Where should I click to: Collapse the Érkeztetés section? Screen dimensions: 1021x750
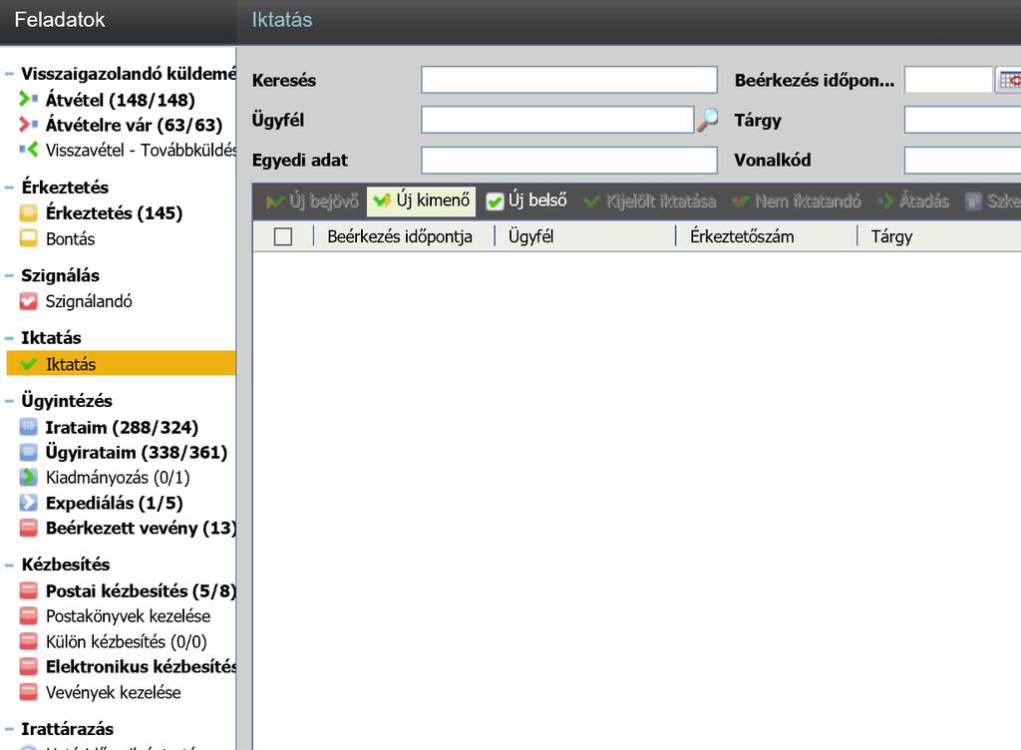tap(9, 187)
